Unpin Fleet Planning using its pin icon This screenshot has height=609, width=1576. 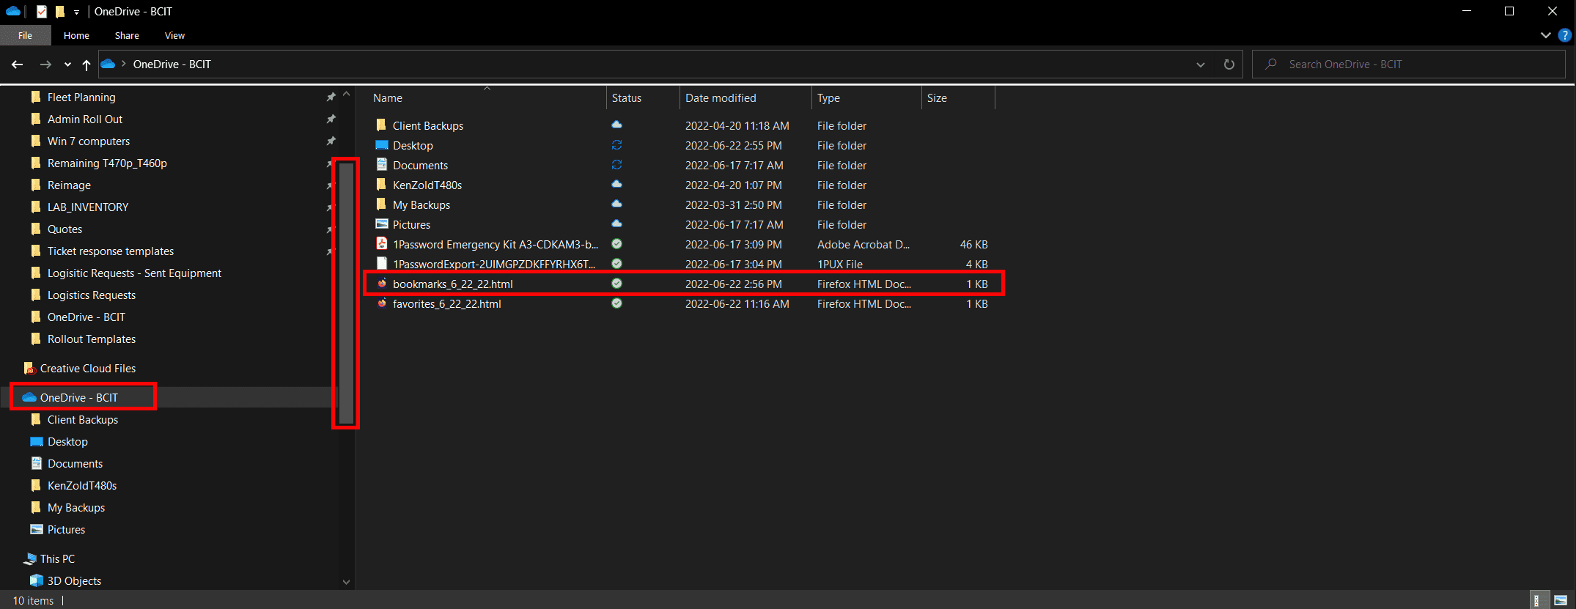[x=331, y=97]
